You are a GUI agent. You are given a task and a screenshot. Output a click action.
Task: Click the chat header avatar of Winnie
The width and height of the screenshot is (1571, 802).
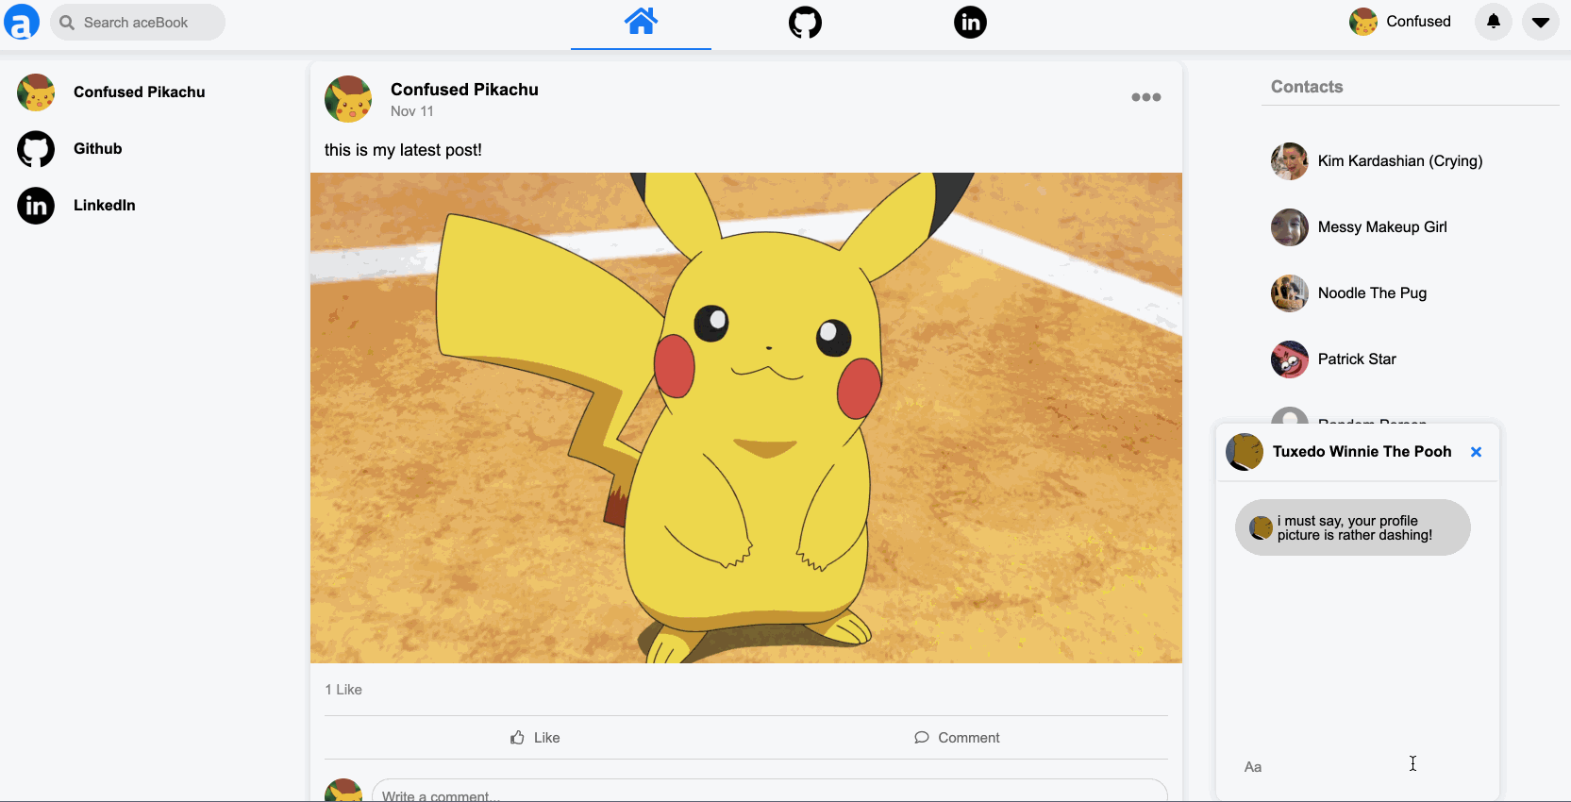(1245, 452)
